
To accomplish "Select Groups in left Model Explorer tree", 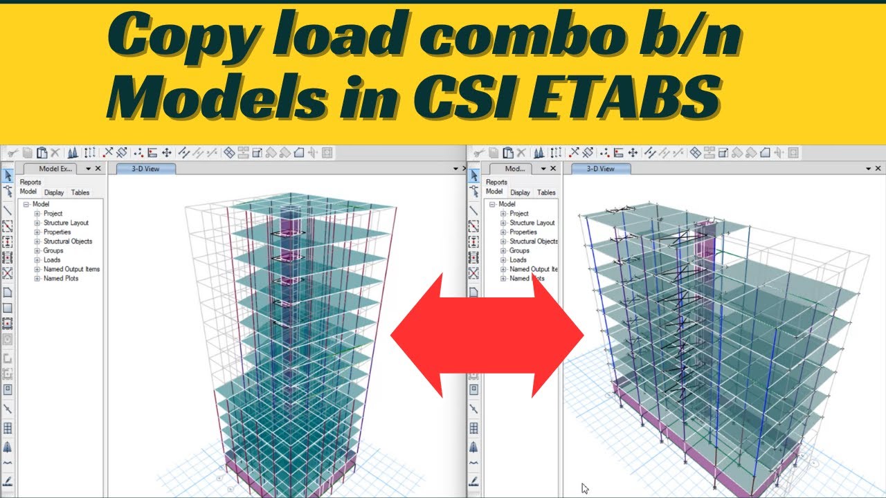I will [x=53, y=250].
